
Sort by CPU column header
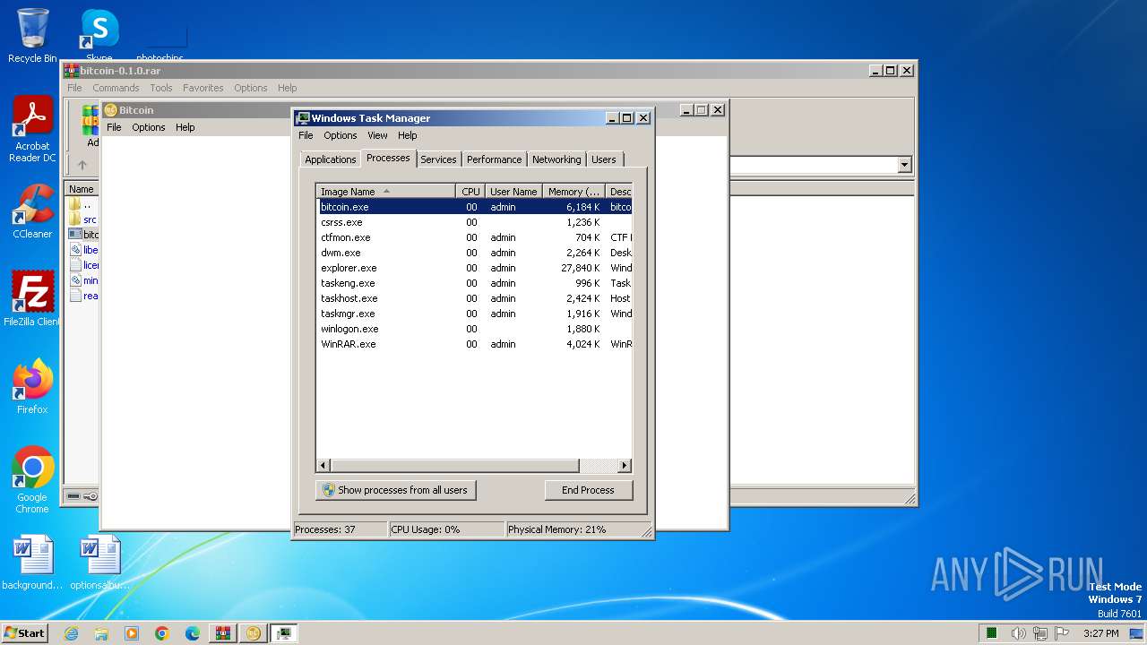pos(470,192)
